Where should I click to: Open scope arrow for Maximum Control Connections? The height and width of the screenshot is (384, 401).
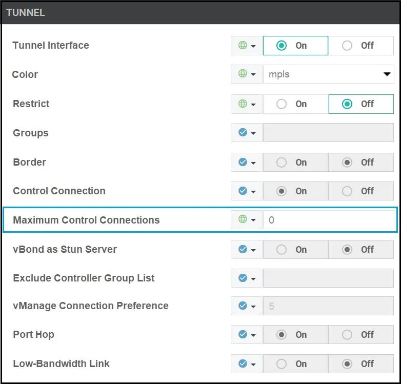tap(253, 220)
